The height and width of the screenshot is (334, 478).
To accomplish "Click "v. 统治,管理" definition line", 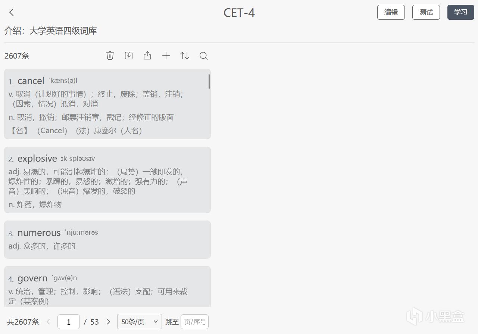I will (98, 296).
